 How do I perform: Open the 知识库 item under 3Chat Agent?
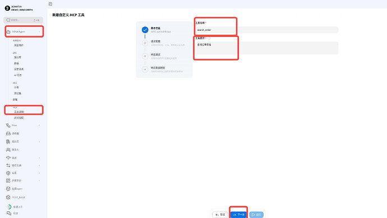17,58
